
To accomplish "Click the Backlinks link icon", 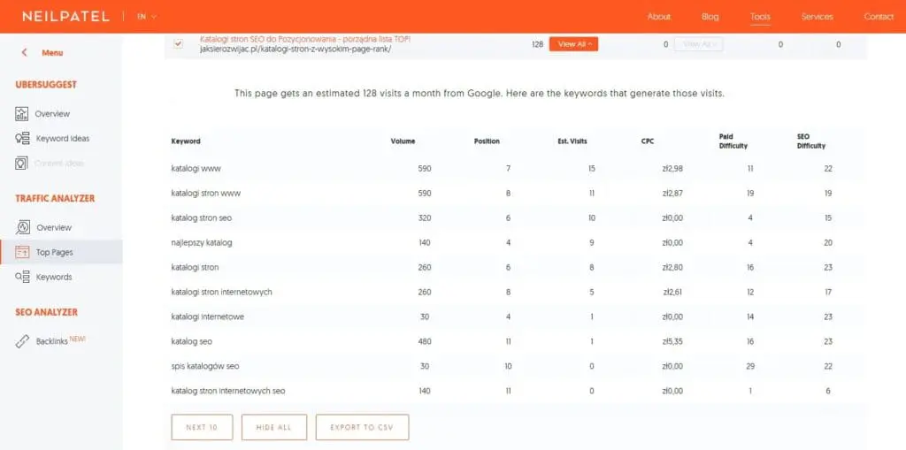I will click(22, 341).
